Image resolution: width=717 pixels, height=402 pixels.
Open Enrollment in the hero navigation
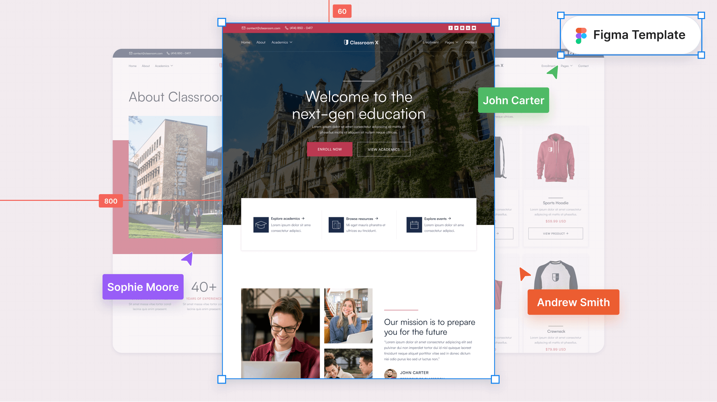431,43
